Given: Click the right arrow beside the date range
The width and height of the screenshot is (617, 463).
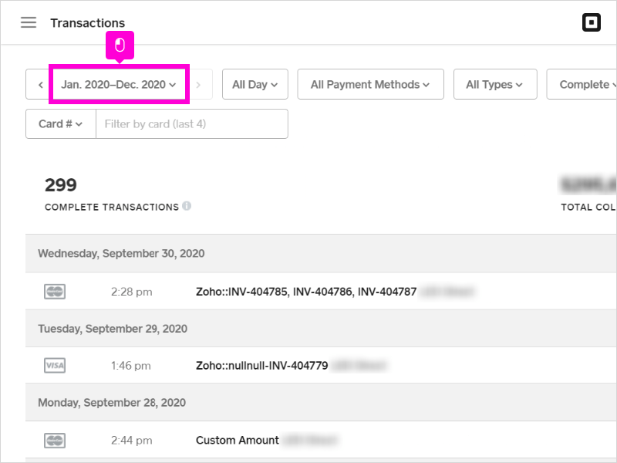Looking at the screenshot, I should [200, 84].
